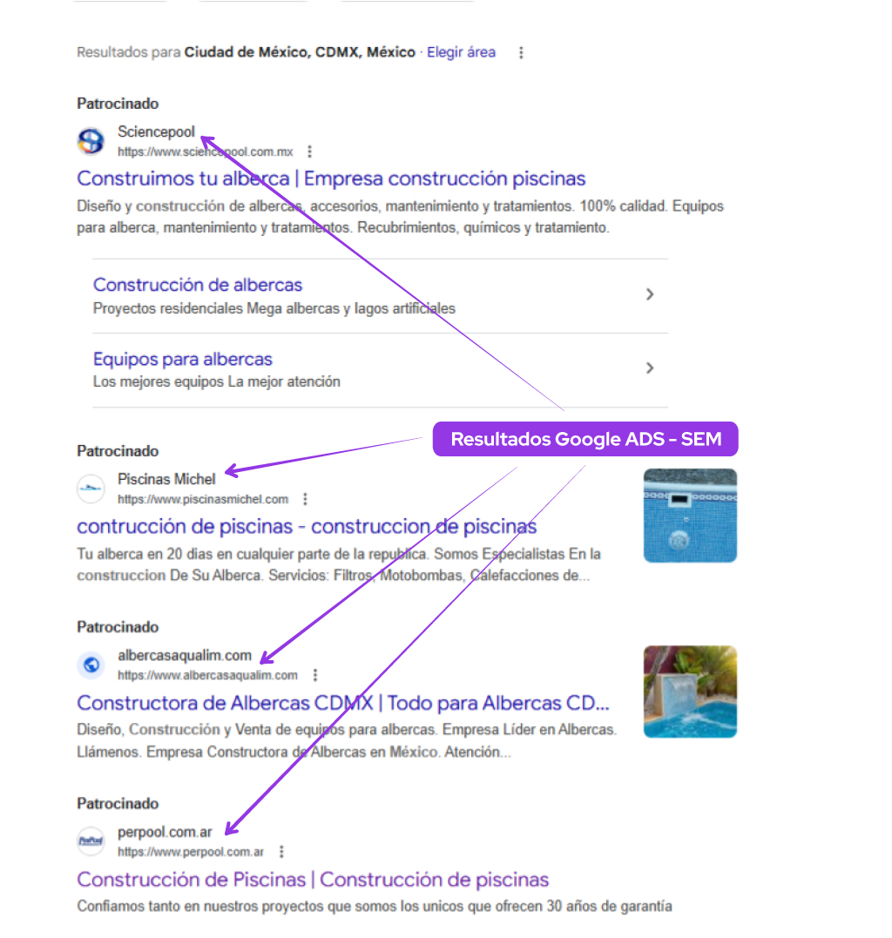The height and width of the screenshot is (938, 892).
Task: Open the three-dot menu beside the albercasaqualim URL
Action: tap(314, 674)
